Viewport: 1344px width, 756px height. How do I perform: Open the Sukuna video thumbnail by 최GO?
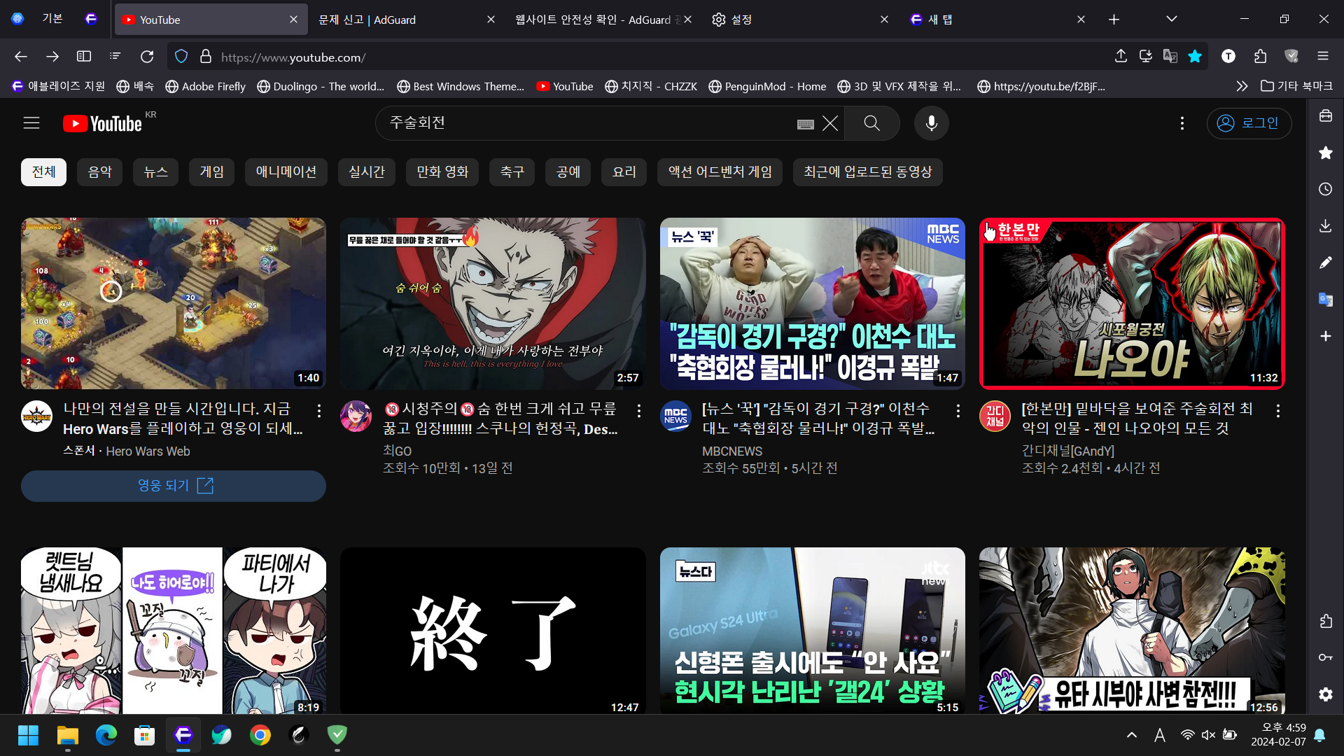493,303
